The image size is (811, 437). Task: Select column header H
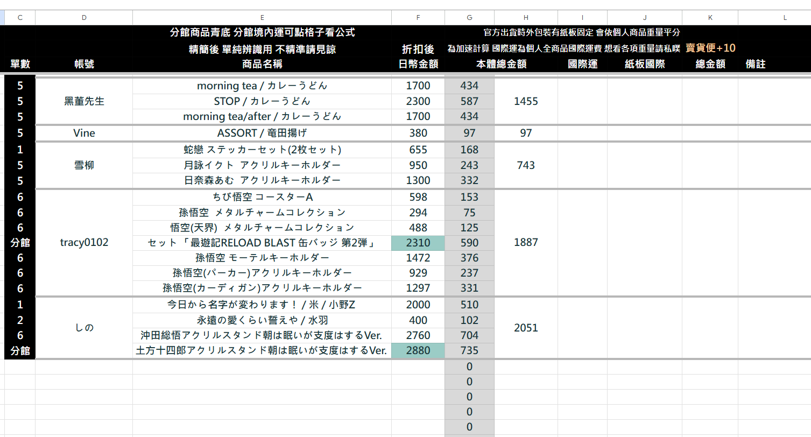pos(526,17)
